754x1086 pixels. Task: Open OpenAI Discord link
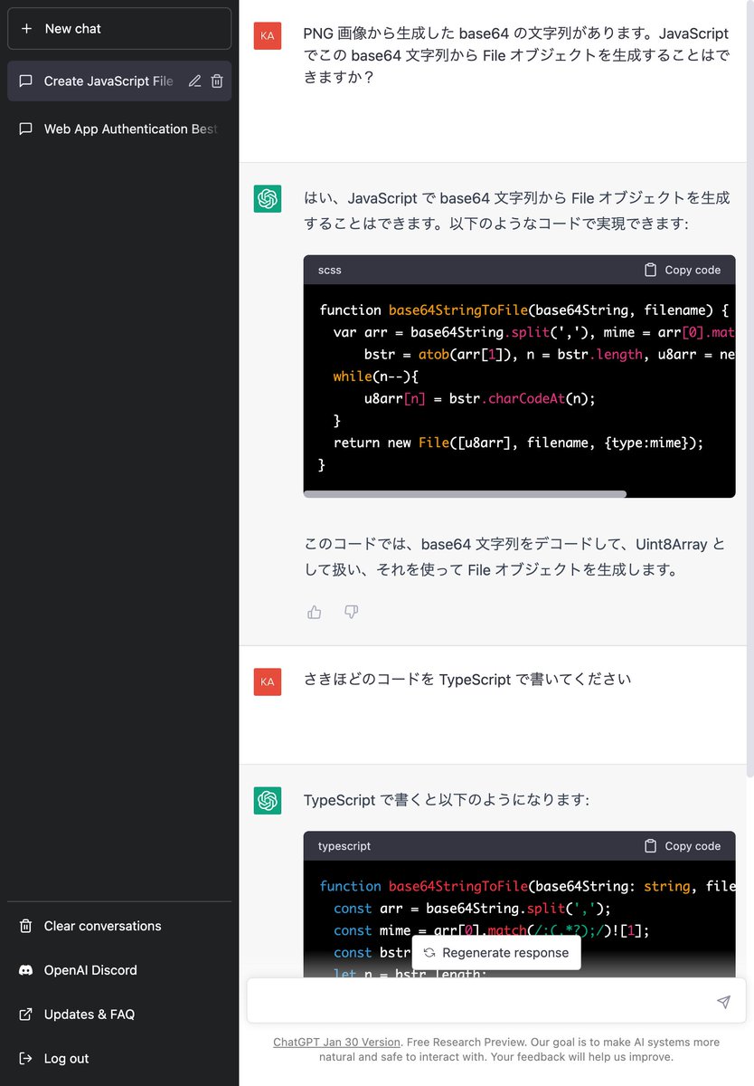pos(119,970)
